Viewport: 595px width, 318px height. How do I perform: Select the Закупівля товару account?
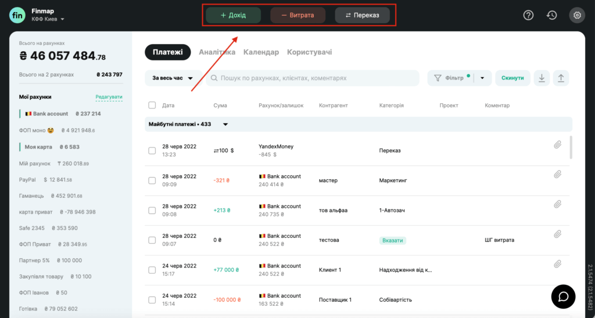coord(55,277)
